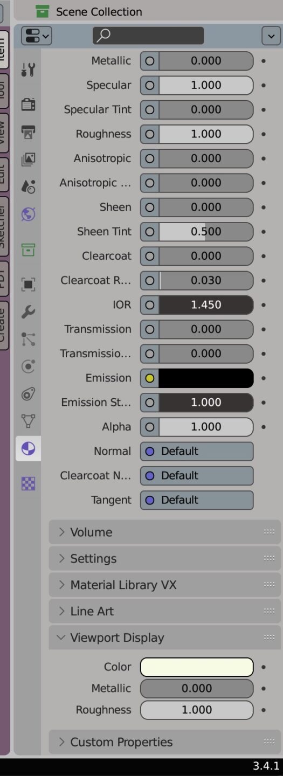Open the World properties globe icon
The width and height of the screenshot is (283, 776).
pos(28,214)
